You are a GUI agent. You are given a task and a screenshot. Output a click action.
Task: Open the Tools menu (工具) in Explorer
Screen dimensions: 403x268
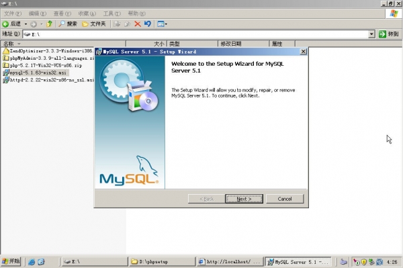coord(111,13)
